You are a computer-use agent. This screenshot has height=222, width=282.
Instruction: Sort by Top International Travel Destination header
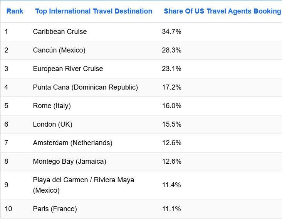(94, 11)
